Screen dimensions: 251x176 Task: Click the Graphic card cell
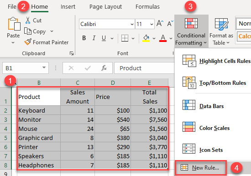[x=39, y=138]
